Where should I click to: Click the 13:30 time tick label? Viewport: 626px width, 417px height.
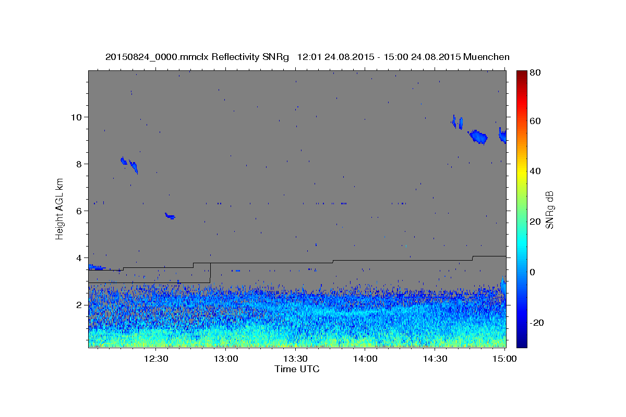pos(295,359)
